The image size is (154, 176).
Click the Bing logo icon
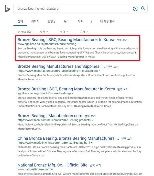tap(7, 8)
